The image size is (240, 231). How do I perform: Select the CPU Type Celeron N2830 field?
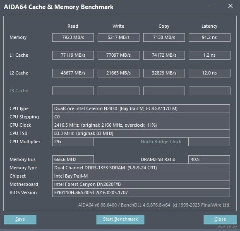141,109
